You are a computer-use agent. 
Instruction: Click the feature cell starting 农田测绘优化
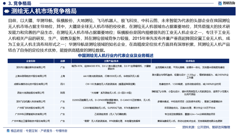coord(190,108)
